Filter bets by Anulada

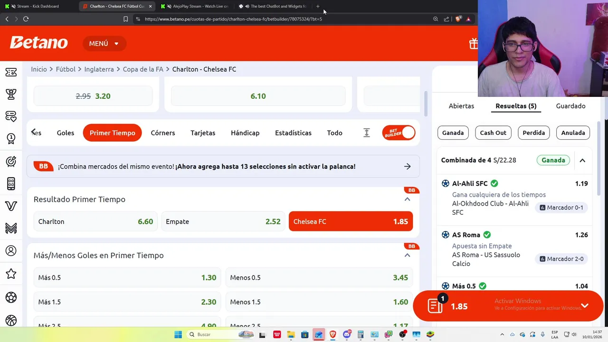click(x=573, y=133)
